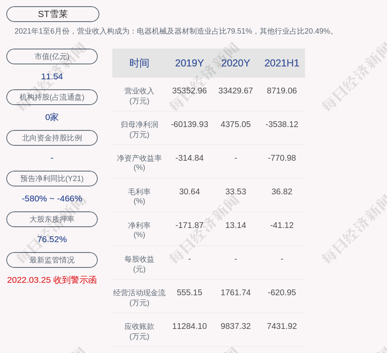Click the 预告净利同比(Y21) label
The height and width of the screenshot is (353, 387).
coord(52,179)
